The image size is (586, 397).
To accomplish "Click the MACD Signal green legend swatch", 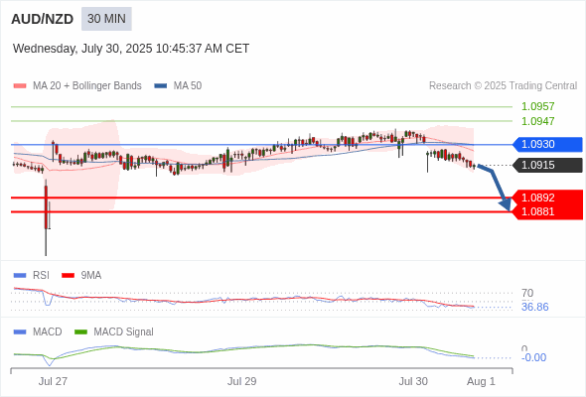I will click(x=80, y=332).
